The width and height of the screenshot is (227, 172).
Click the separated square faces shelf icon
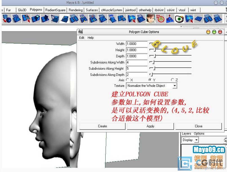tap(122, 19)
